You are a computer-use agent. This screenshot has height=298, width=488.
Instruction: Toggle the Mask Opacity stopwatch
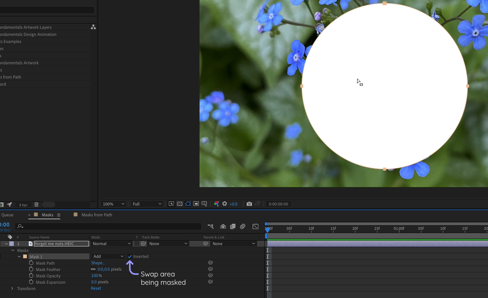(31, 276)
